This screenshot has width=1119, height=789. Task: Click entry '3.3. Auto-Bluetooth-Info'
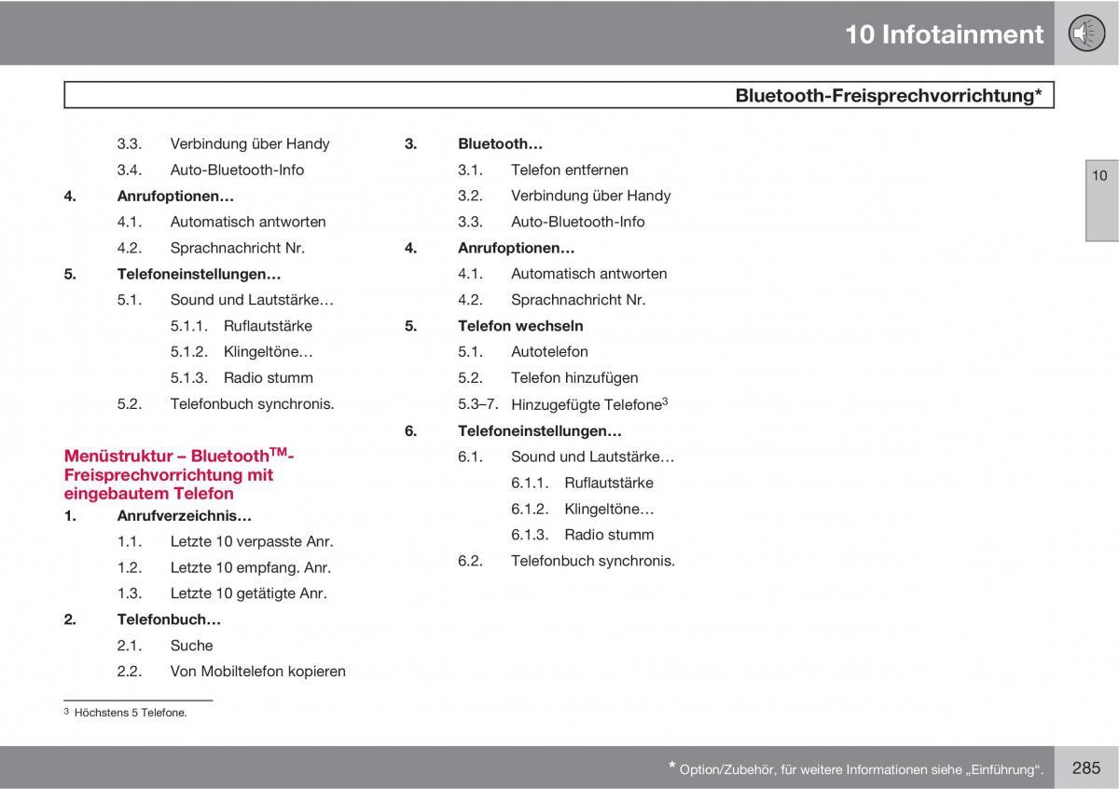point(551,222)
